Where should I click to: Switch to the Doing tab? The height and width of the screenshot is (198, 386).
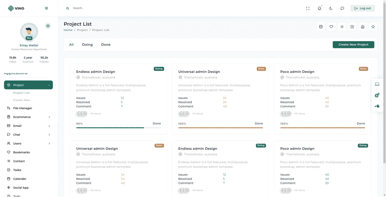(x=87, y=45)
